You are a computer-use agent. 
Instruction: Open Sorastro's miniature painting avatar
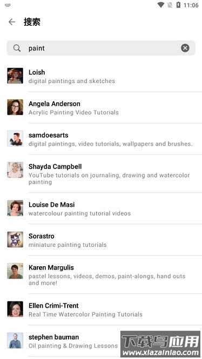15,239
